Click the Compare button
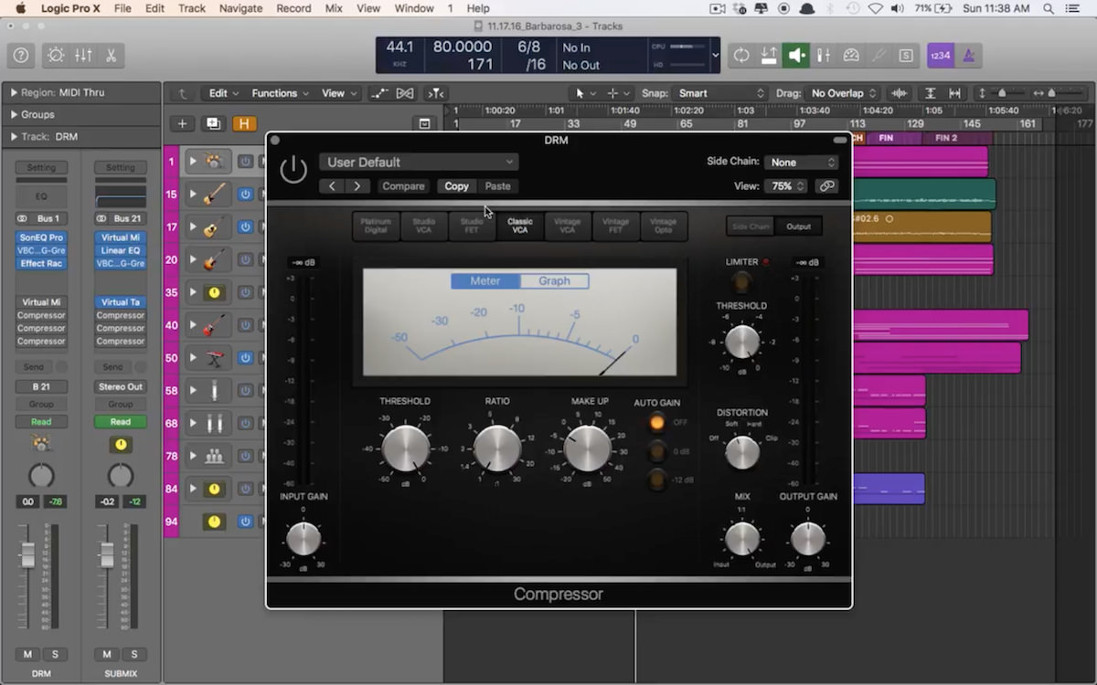The height and width of the screenshot is (685, 1097). (403, 186)
